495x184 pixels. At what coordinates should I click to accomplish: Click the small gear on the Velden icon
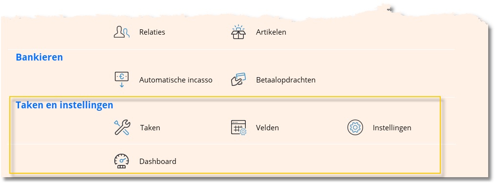(x=243, y=132)
